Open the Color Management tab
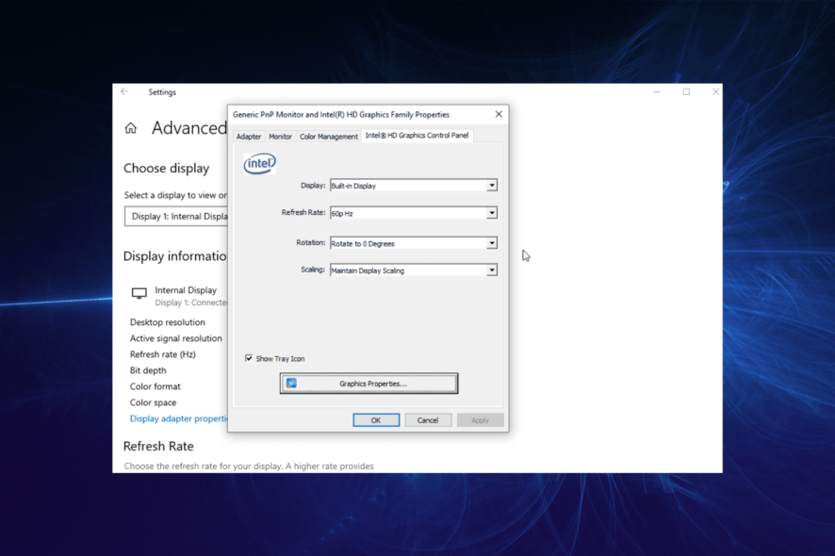Viewport: 835px width, 556px height. (329, 137)
